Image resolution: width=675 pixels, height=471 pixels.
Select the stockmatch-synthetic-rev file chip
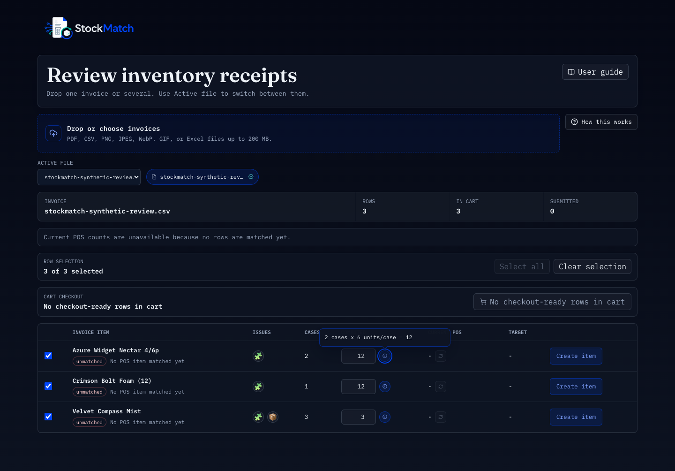click(202, 177)
